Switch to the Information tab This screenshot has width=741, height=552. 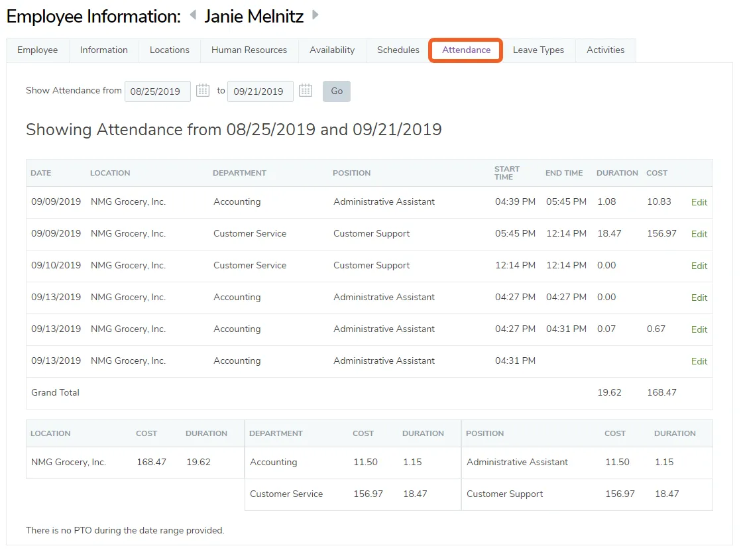click(x=104, y=50)
